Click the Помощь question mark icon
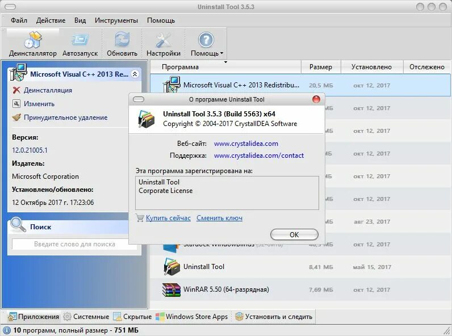This screenshot has height=336, width=452. pyautogui.click(x=206, y=40)
